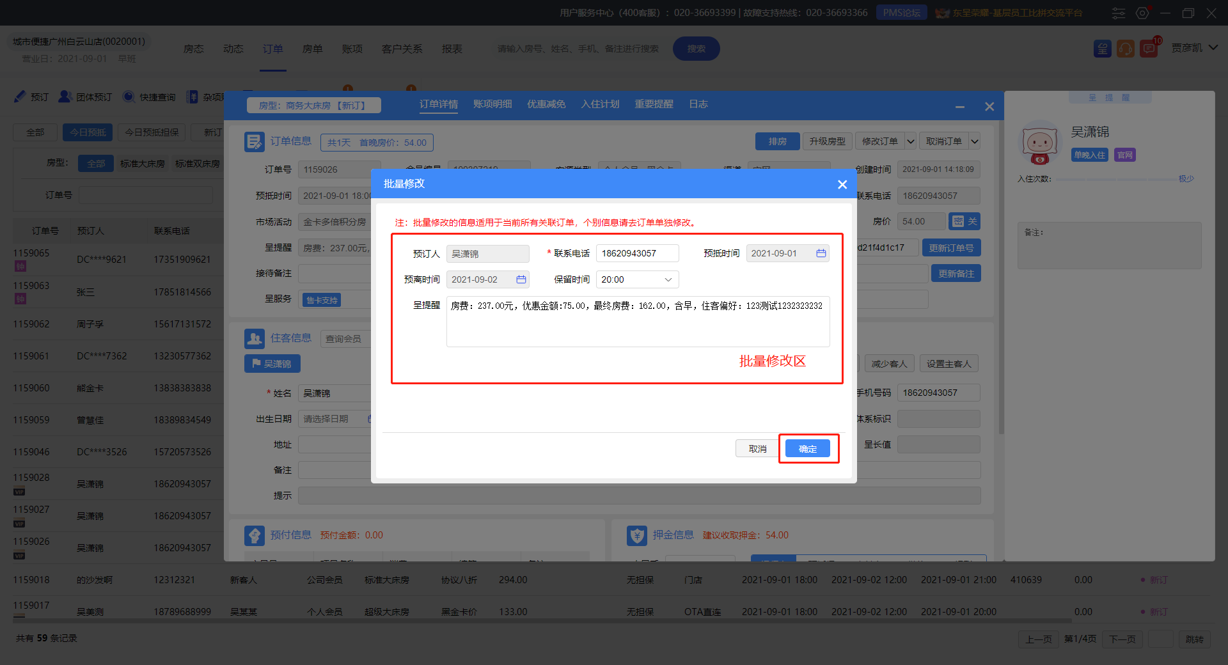Open the 预离时间 calendar picker icon
Viewport: 1228px width, 665px height.
(521, 279)
